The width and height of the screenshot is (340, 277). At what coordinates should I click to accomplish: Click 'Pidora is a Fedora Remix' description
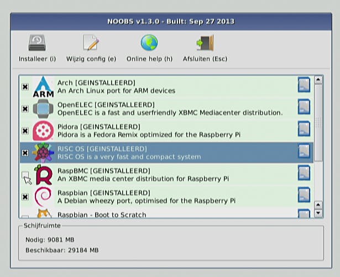coord(149,135)
